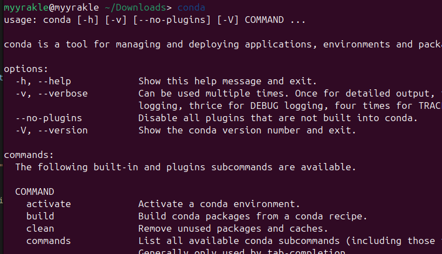Click the text "Show this help message and exit."
442x254 pixels.
point(227,81)
